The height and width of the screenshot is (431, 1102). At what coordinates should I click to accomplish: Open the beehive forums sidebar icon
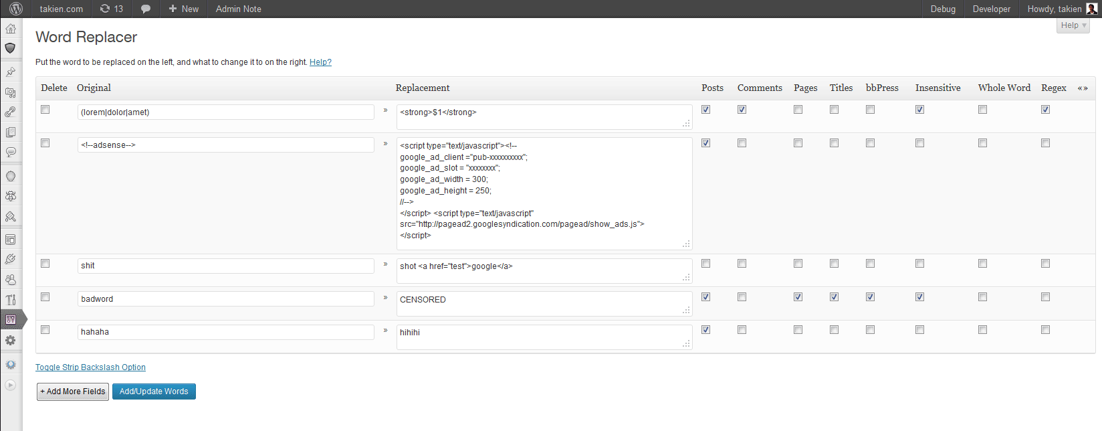click(11, 176)
